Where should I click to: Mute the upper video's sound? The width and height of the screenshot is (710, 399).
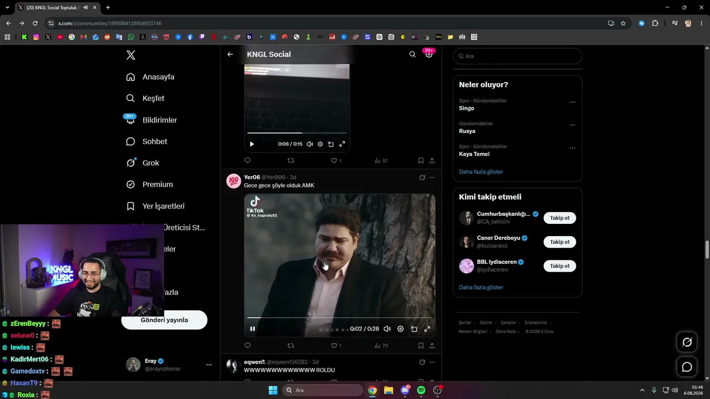point(310,144)
